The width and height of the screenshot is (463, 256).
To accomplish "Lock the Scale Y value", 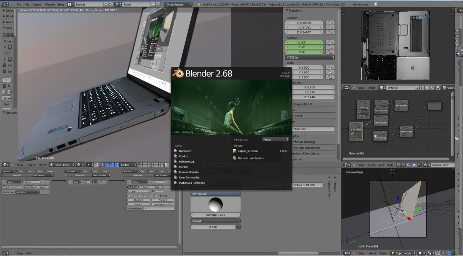I will click(x=330, y=72).
